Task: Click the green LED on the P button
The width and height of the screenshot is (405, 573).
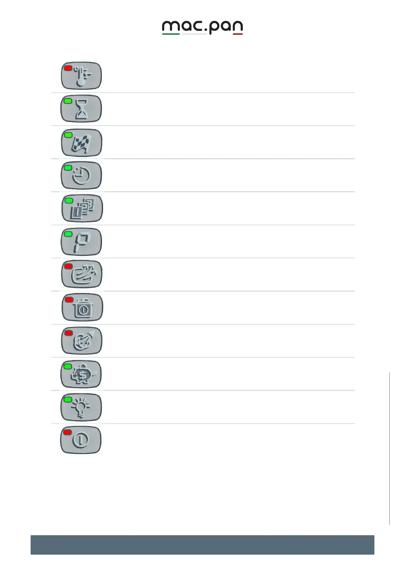Action: click(68, 234)
